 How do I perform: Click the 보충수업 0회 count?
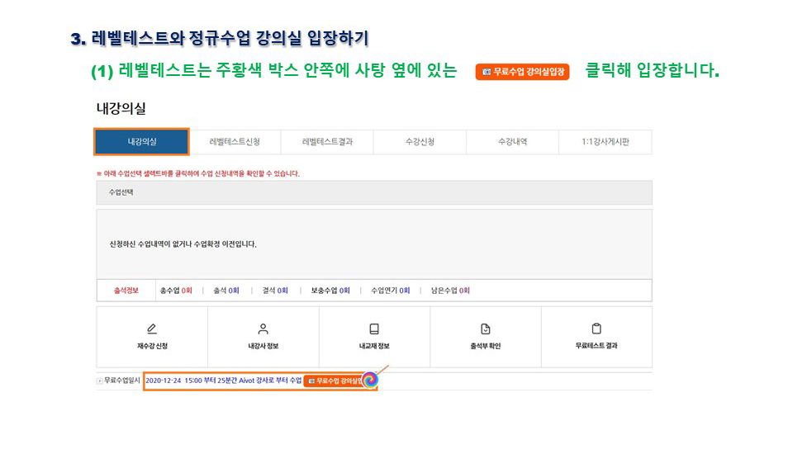pos(330,291)
